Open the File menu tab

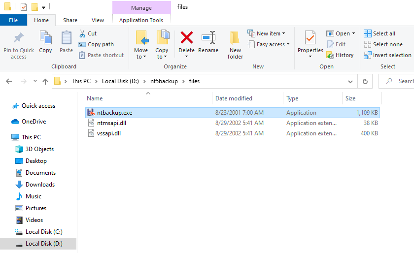(x=13, y=20)
